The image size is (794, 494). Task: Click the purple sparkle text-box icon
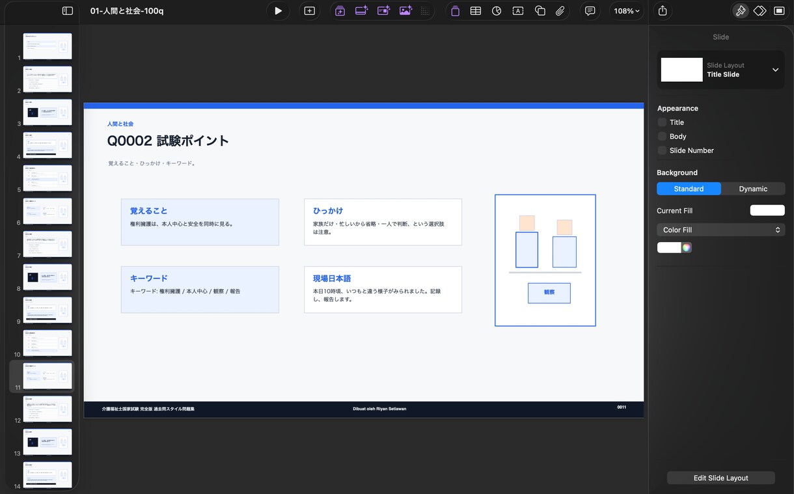tap(383, 11)
